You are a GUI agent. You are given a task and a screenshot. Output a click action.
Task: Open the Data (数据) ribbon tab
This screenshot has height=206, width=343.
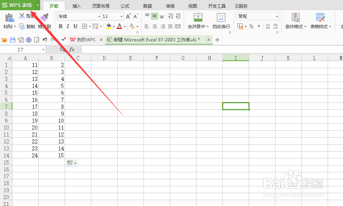(148, 6)
